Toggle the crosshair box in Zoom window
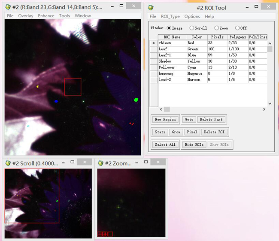This screenshot has width=279, height=241. coord(110,234)
